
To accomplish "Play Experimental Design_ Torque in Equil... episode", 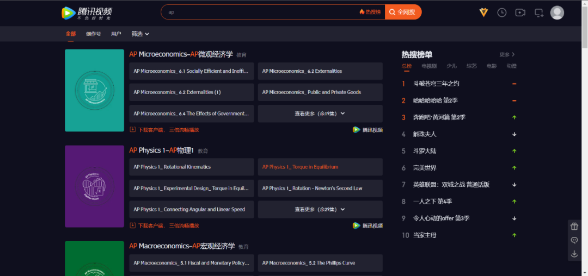I will [192, 188].
